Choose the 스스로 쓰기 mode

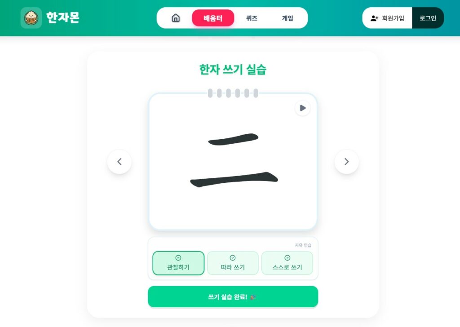(287, 263)
